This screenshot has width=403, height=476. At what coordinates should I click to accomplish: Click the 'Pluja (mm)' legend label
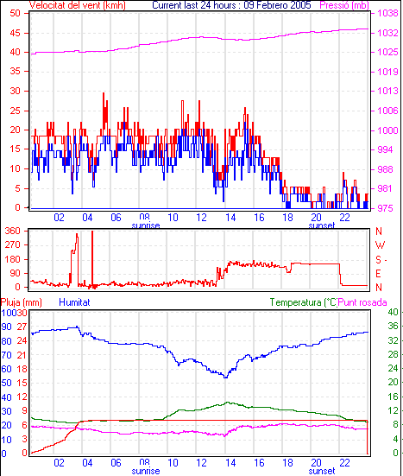point(22,302)
